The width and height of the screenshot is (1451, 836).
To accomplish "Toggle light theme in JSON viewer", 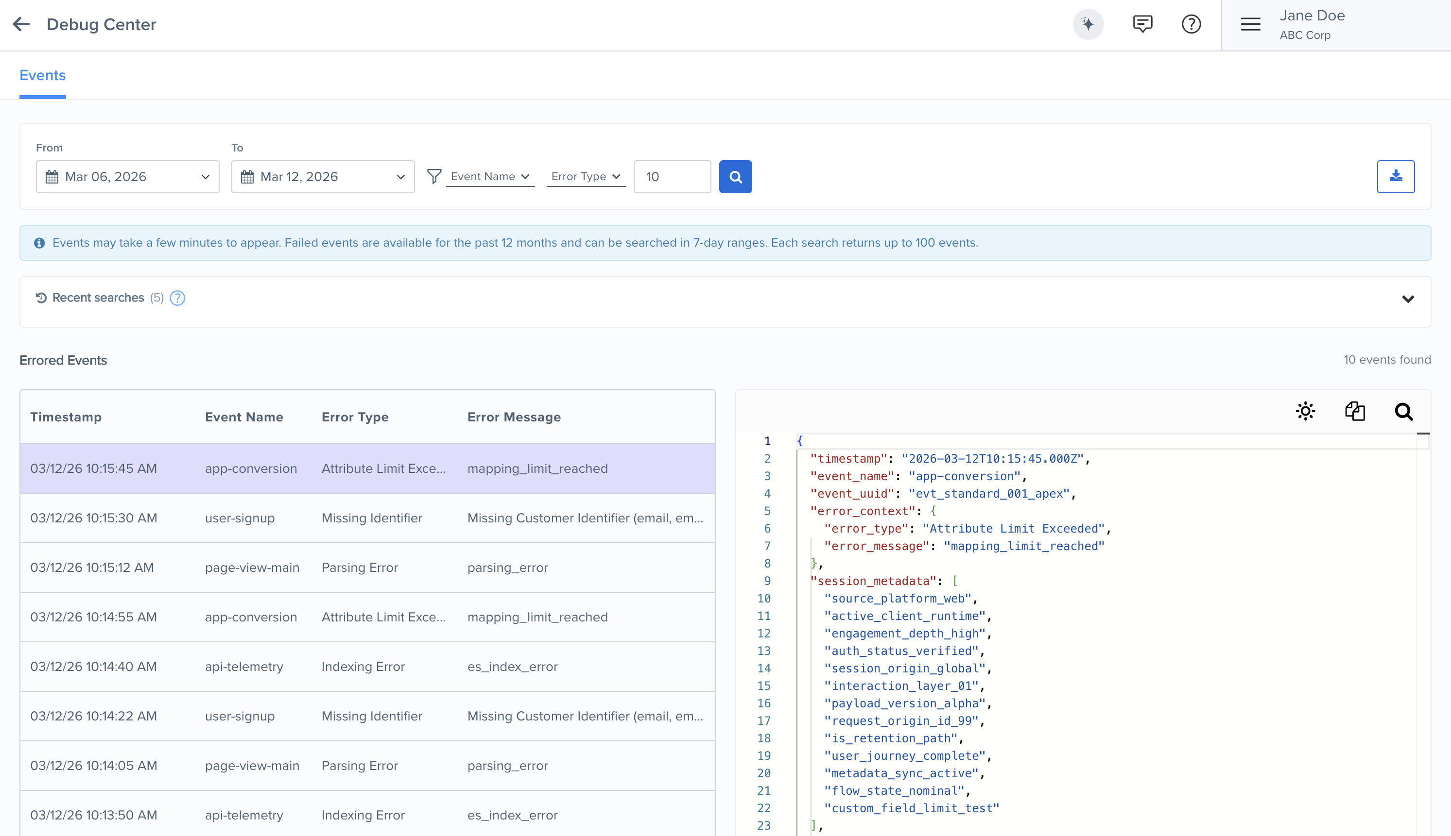I will click(x=1306, y=411).
